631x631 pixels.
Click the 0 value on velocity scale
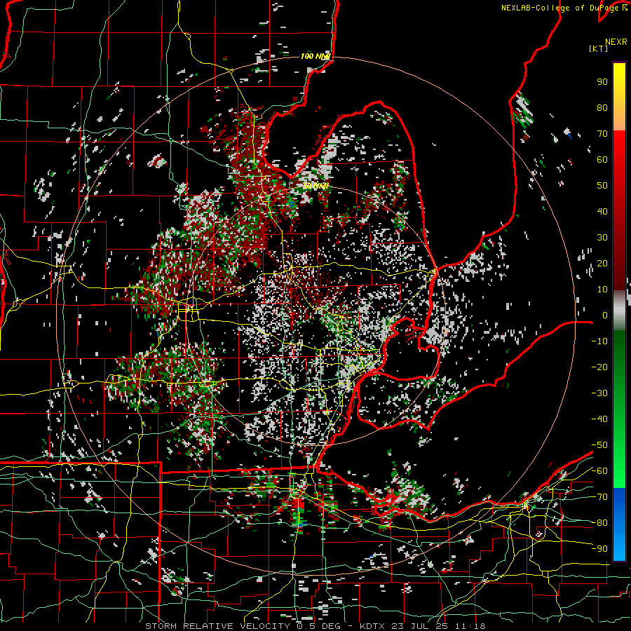coord(605,315)
